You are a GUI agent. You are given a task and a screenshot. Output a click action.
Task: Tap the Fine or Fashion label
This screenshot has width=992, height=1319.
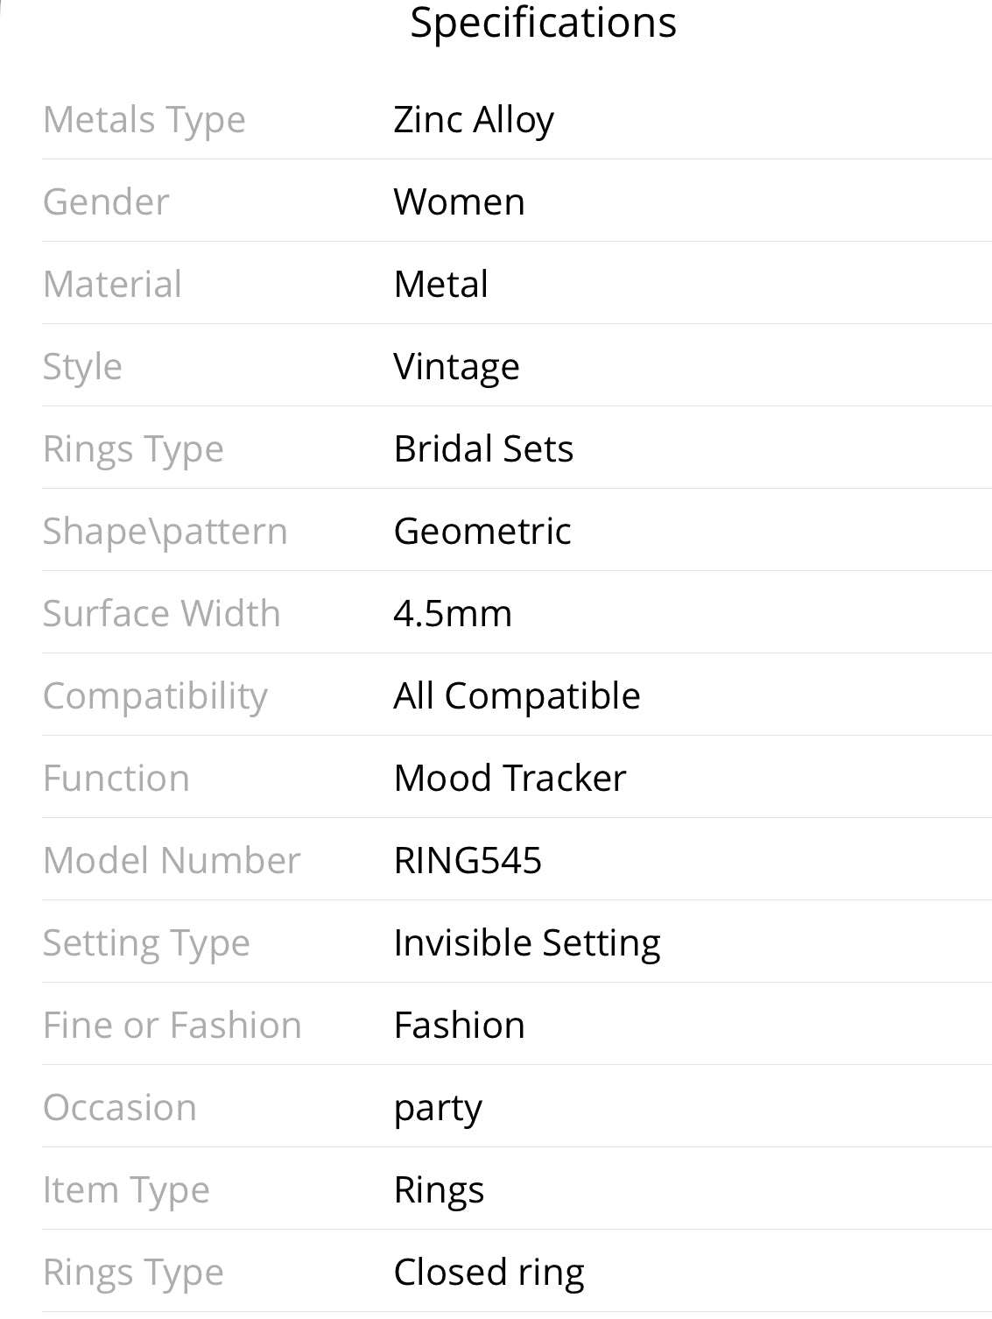tap(172, 1026)
